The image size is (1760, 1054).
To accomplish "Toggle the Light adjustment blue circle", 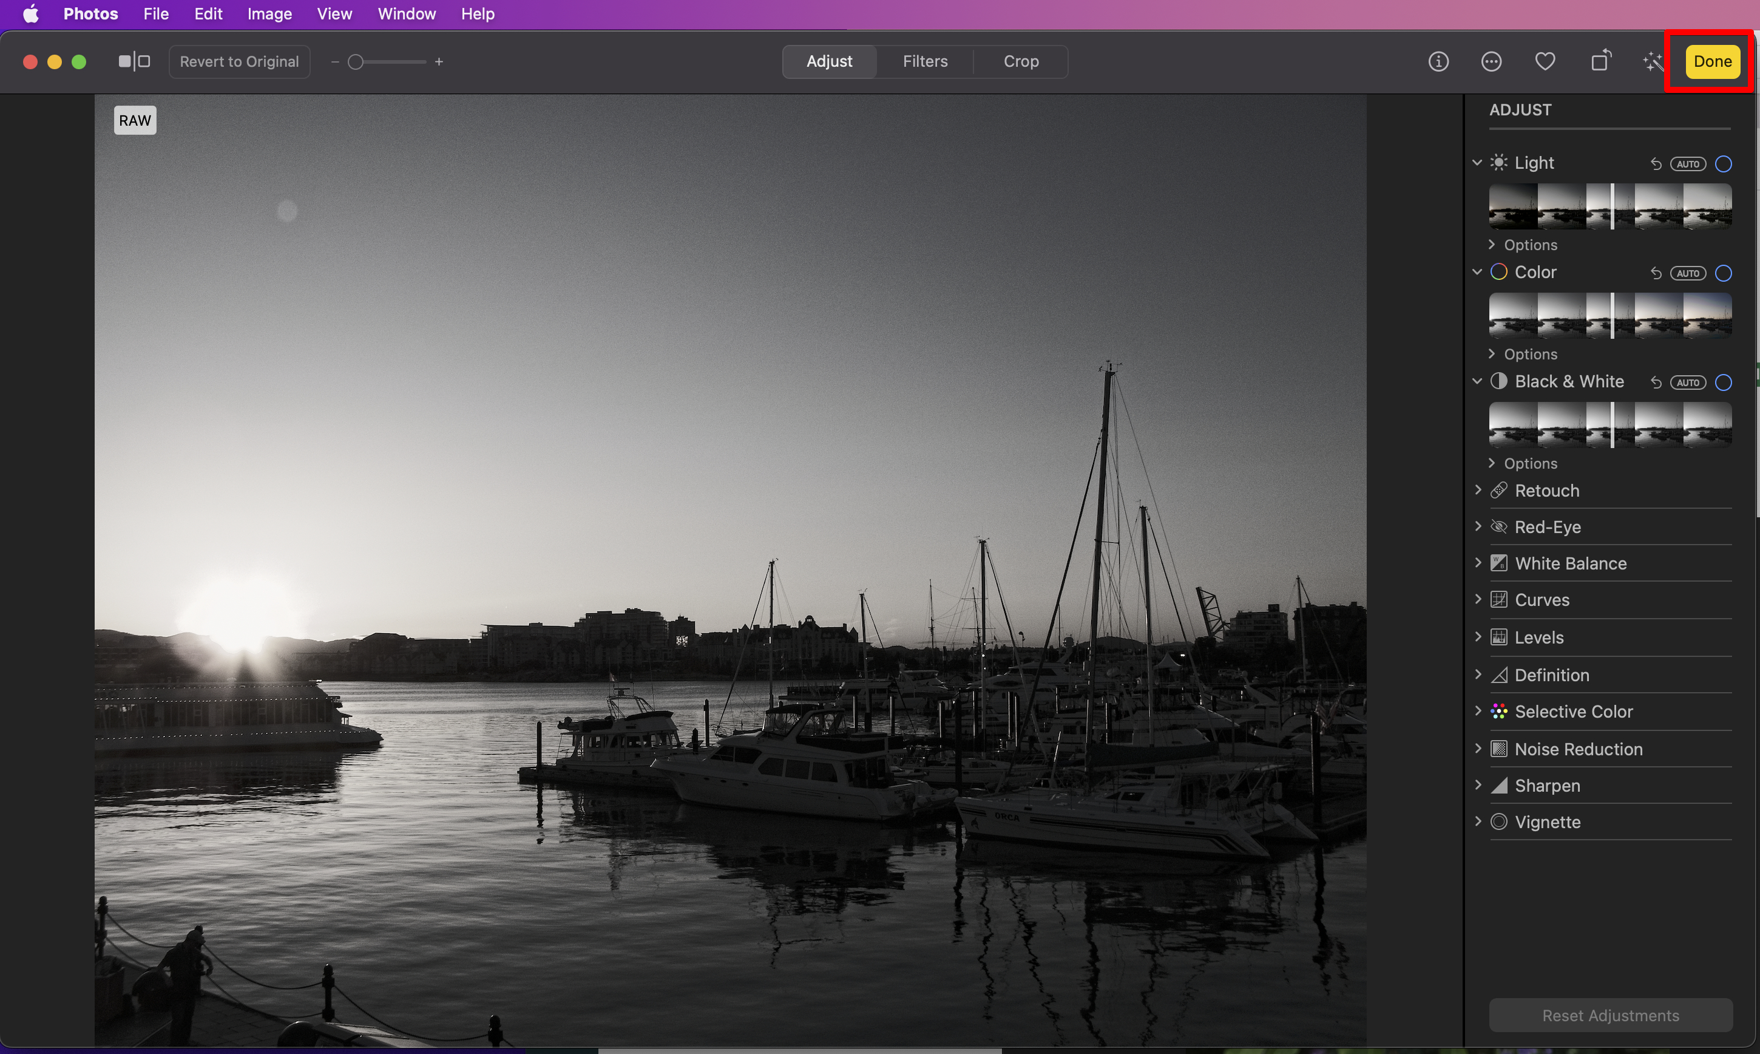I will coord(1723,164).
